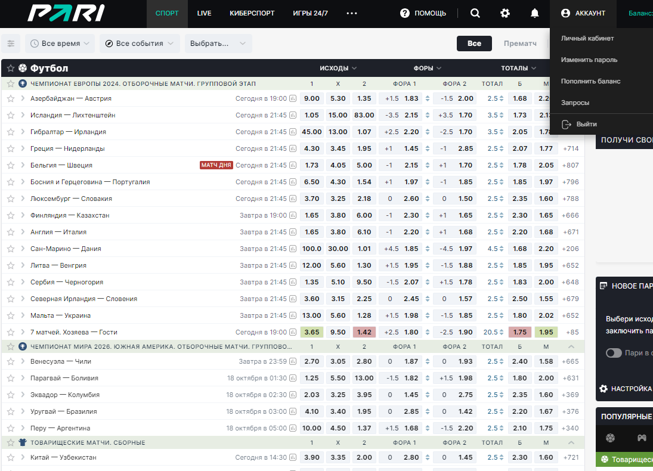Select Личный кабинет from account menu
Image resolution: width=653 pixels, height=471 pixels.
[x=587, y=38]
